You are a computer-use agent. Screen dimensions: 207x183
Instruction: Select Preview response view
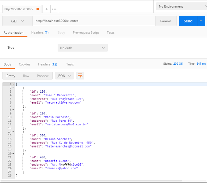pyautogui.click(x=43, y=76)
